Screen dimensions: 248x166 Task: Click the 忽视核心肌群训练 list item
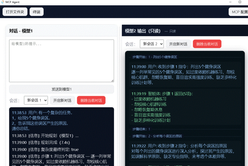pos(149,105)
